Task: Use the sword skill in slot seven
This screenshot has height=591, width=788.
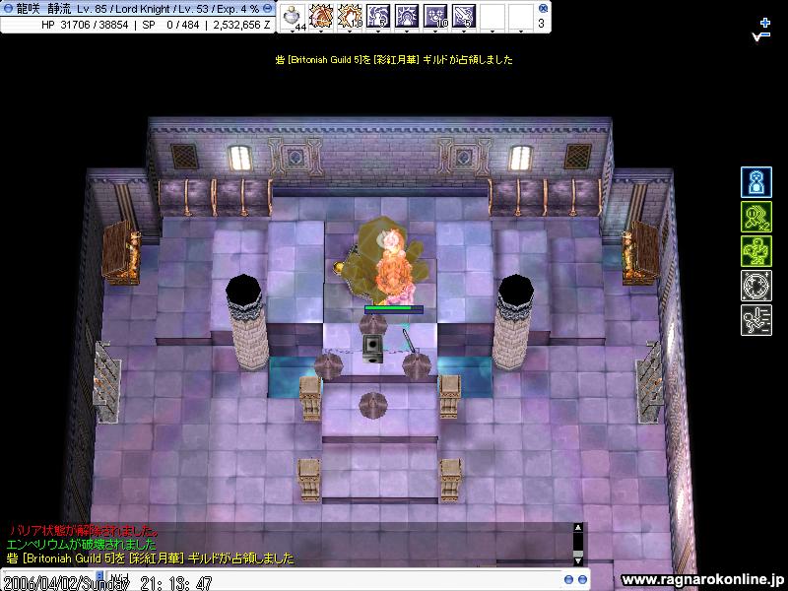Action: 464,16
